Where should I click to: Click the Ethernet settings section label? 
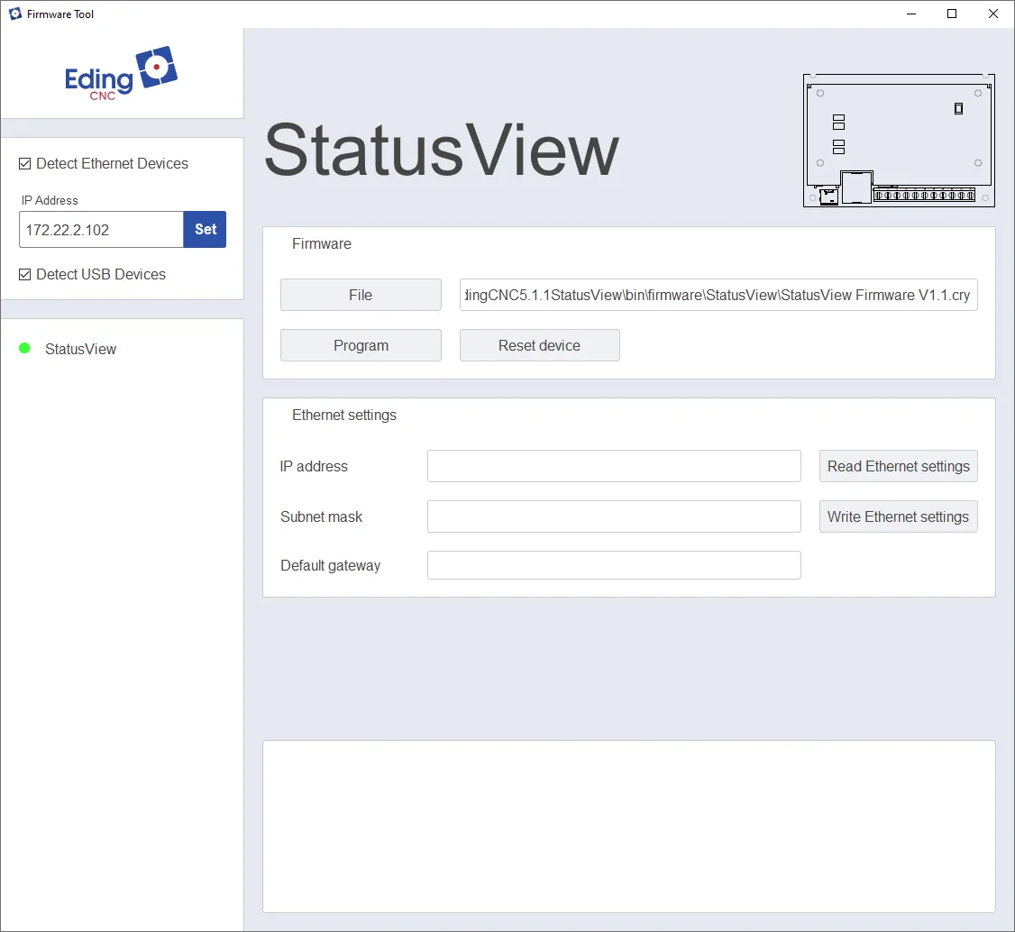coord(344,415)
